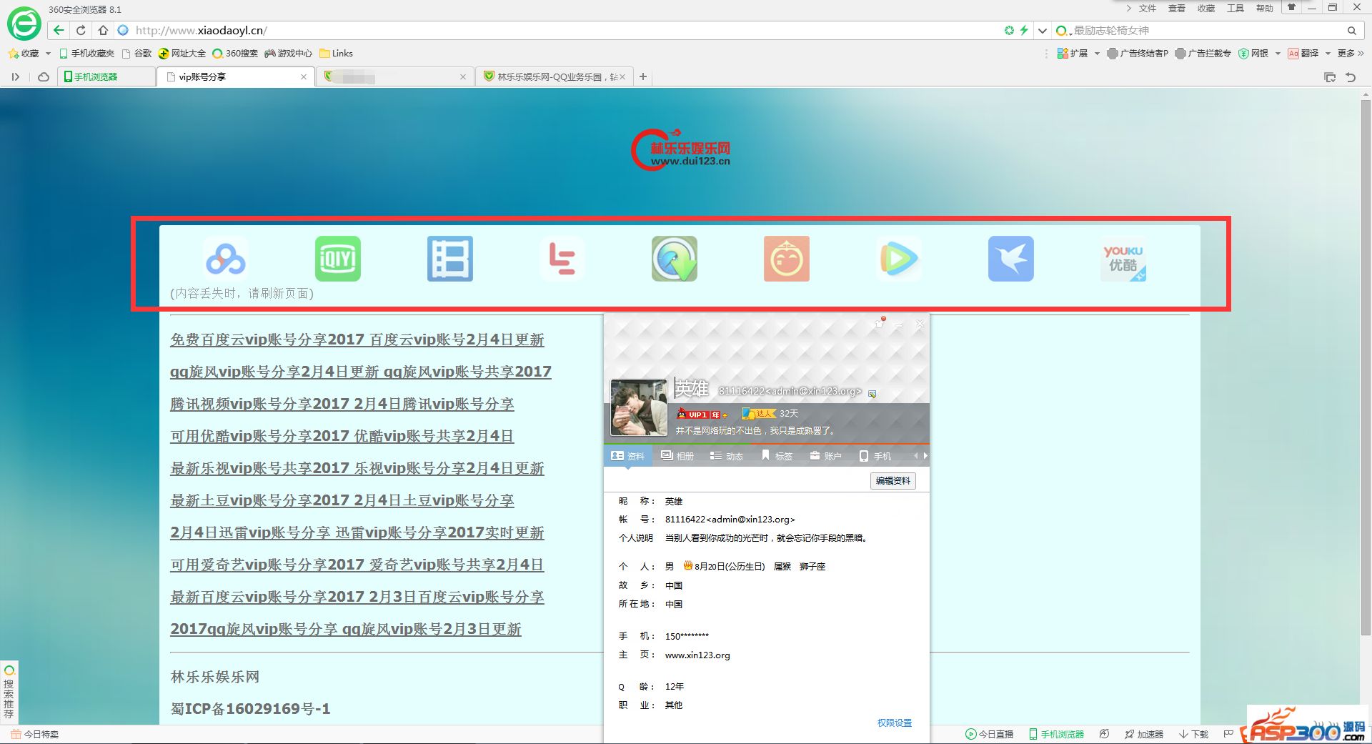Open the orange smiley face icon

click(x=787, y=259)
